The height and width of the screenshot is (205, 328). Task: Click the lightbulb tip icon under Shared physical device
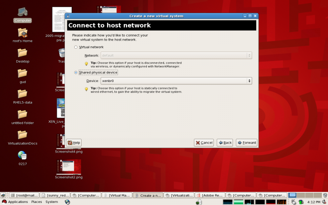point(86,89)
